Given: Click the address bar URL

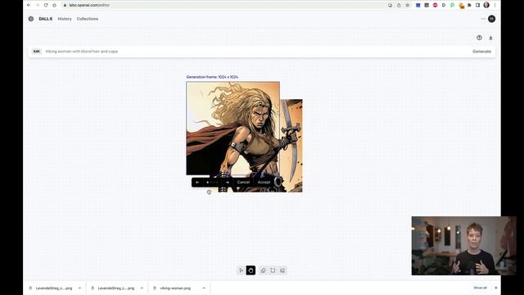Looking at the screenshot, I should point(89,5).
